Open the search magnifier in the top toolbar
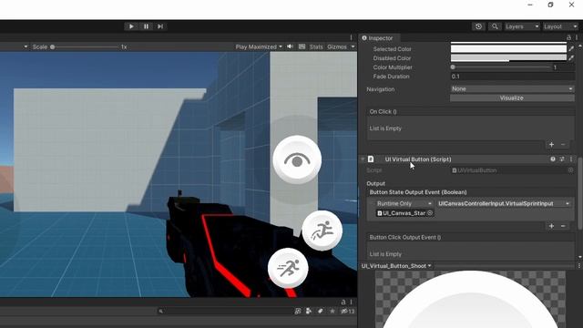The height and width of the screenshot is (328, 583). coord(495,26)
